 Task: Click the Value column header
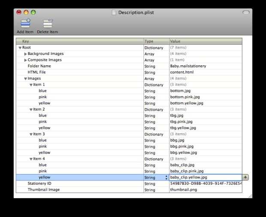point(206,41)
